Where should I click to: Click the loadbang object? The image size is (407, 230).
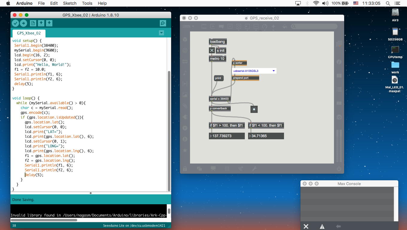click(218, 42)
